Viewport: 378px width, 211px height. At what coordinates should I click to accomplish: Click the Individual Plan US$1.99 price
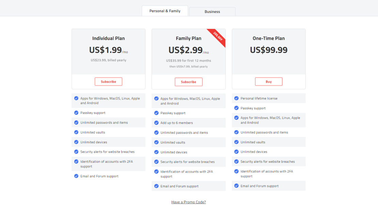tap(106, 50)
